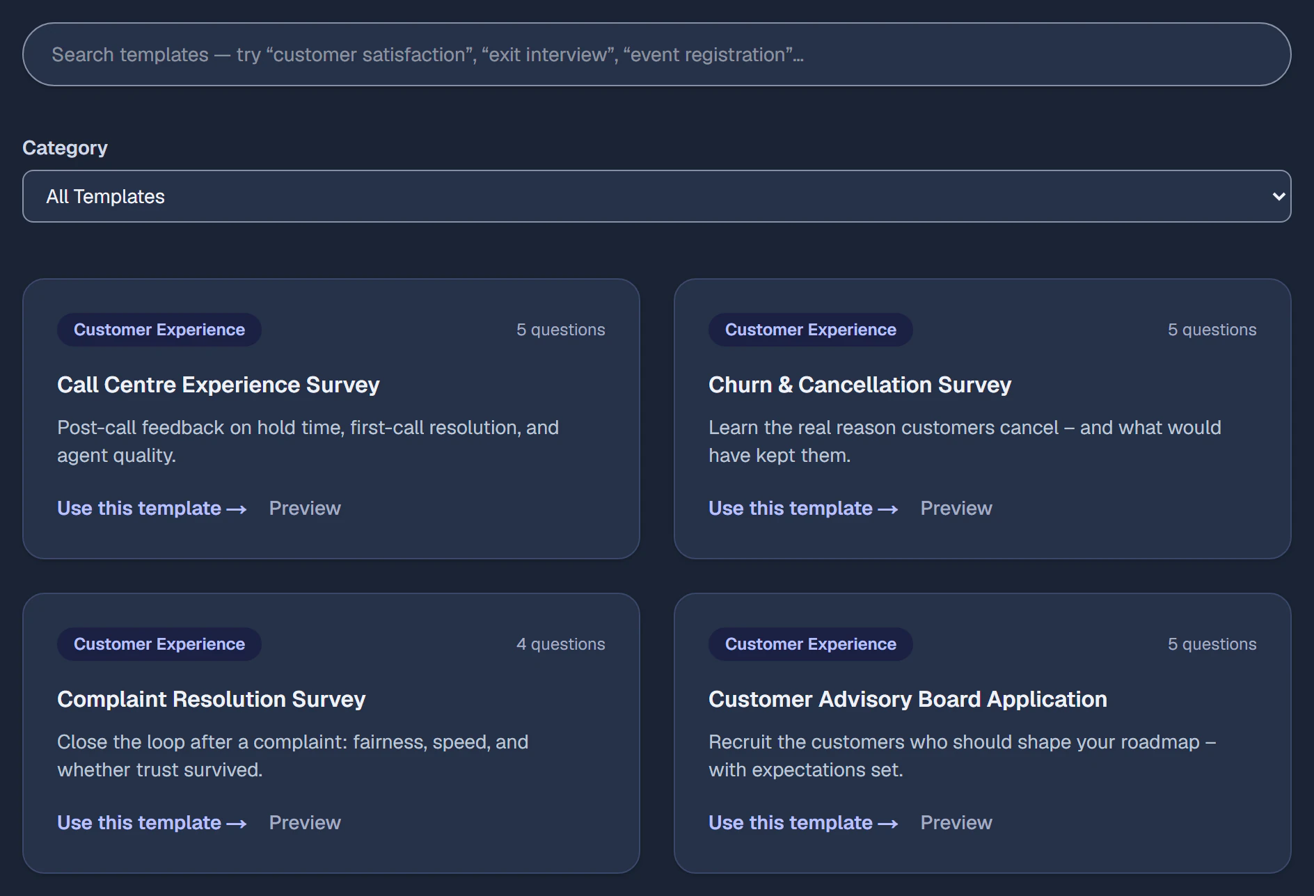This screenshot has height=896, width=1314.
Task: Click the Call Centre Experience Survey title
Action: point(219,385)
